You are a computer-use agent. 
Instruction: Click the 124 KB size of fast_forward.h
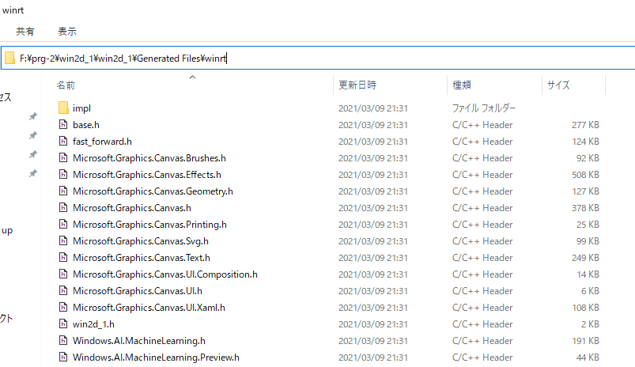[x=585, y=142]
